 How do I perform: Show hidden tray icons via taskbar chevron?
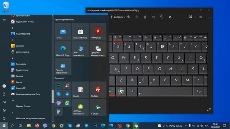point(185,126)
